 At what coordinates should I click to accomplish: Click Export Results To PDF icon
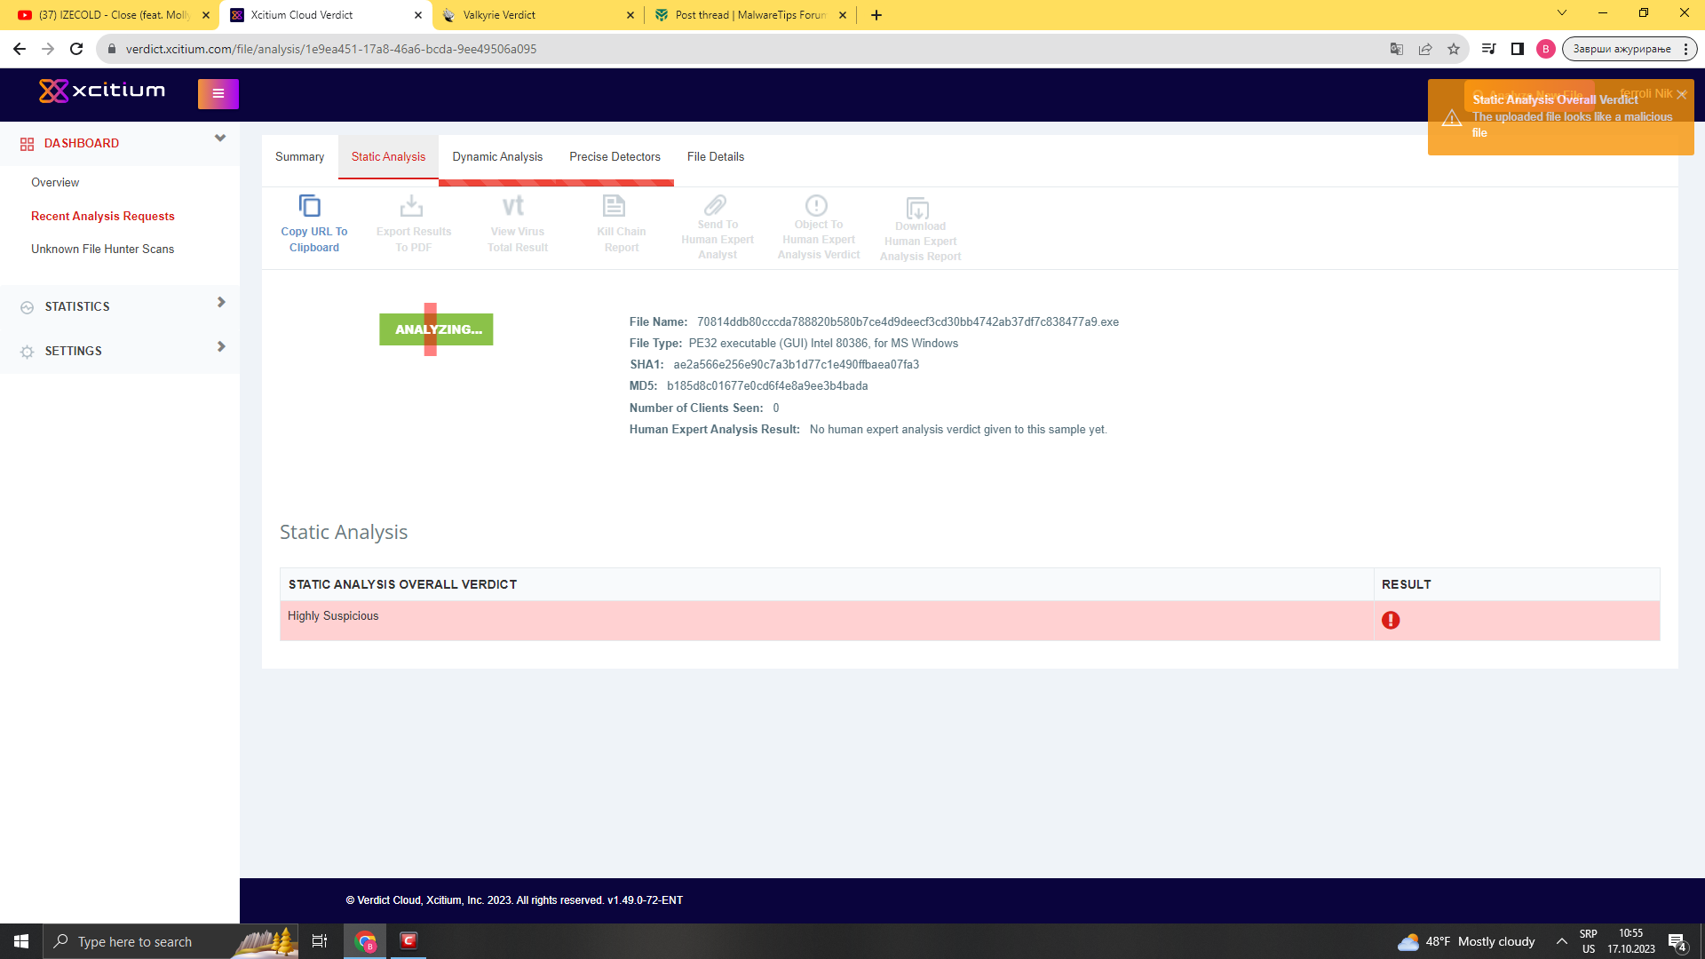[x=411, y=206]
